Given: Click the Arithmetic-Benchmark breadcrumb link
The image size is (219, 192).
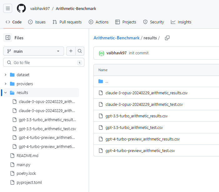Looking at the screenshot, I should tap(117, 38).
